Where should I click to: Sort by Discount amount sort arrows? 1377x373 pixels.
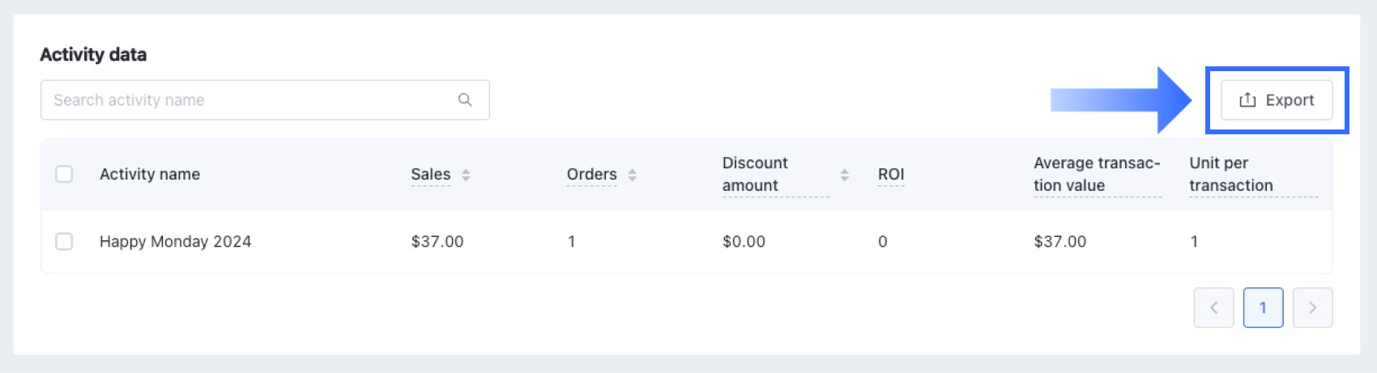844,175
